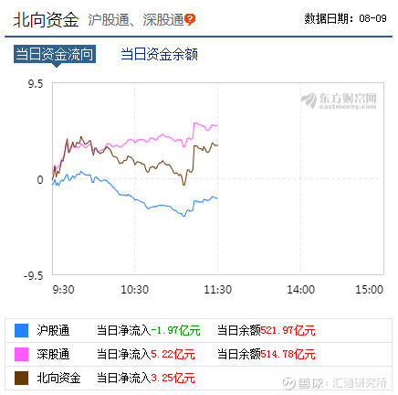Click the blue 沪股通 legend swatch

(21, 331)
